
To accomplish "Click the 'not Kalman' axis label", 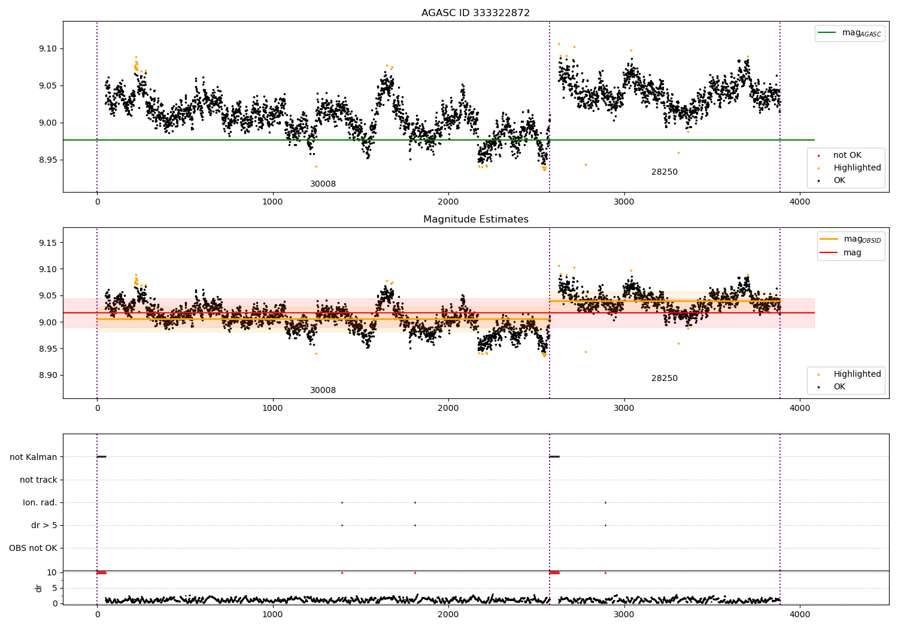I will pos(34,457).
